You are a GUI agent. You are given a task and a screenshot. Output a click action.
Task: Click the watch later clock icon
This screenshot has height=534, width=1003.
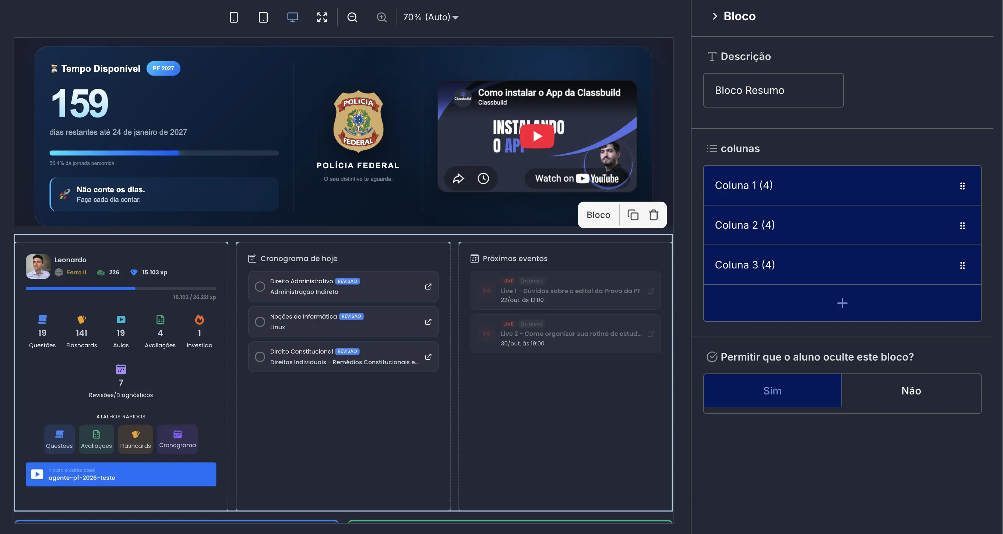click(483, 178)
